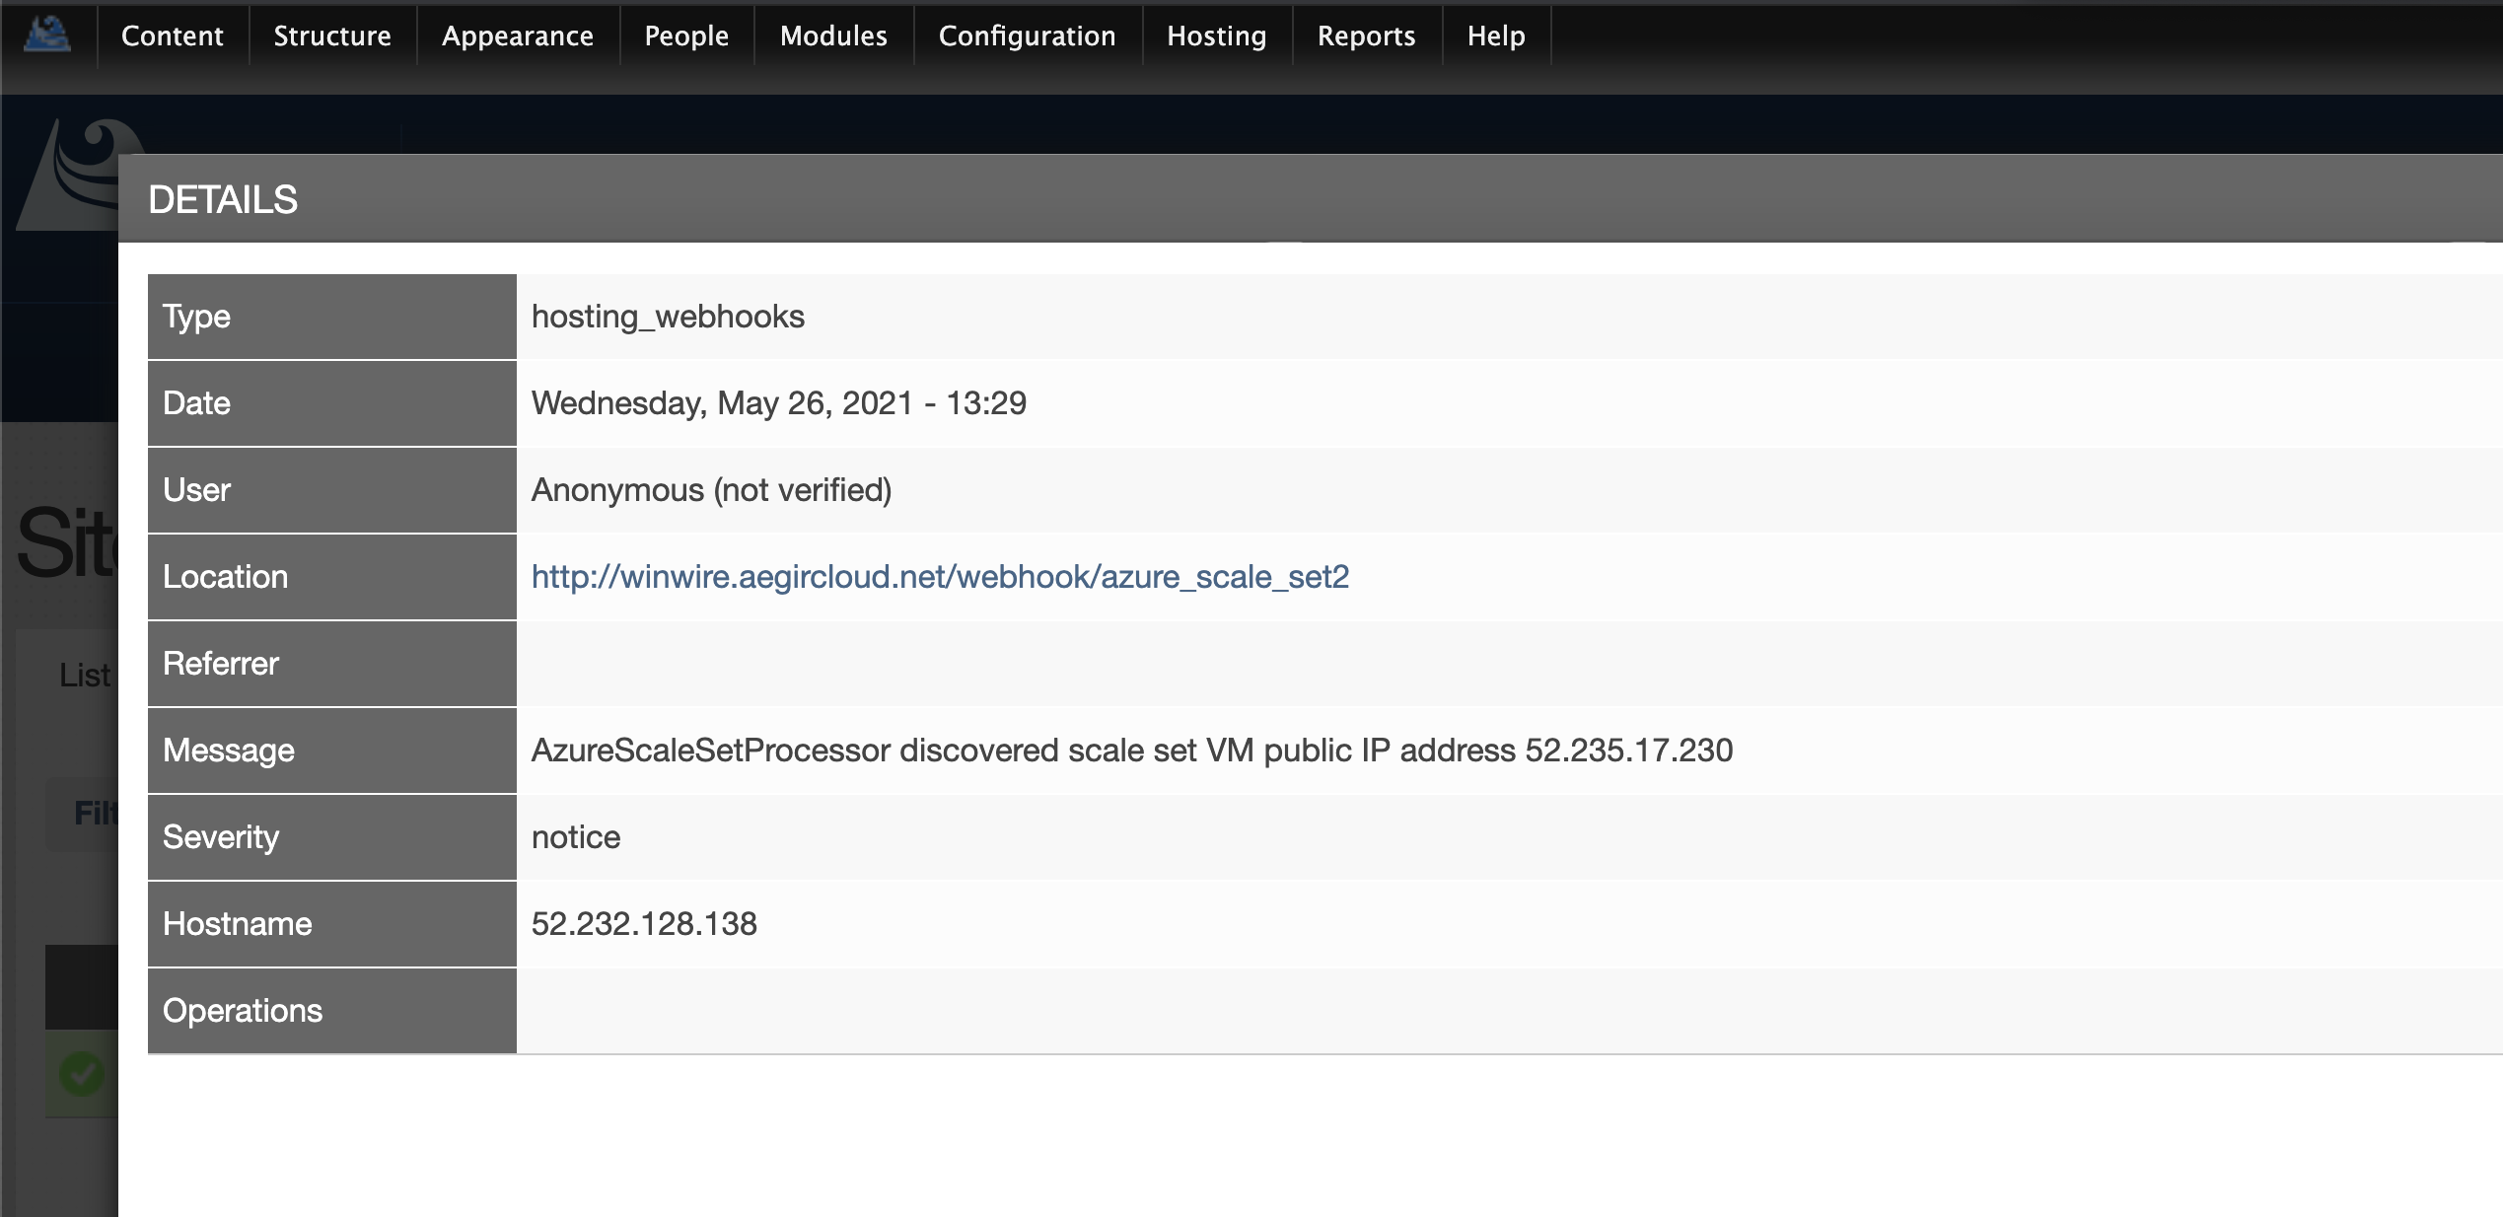The height and width of the screenshot is (1217, 2503).
Task: Click the Hosting menu item
Action: coord(1215,36)
